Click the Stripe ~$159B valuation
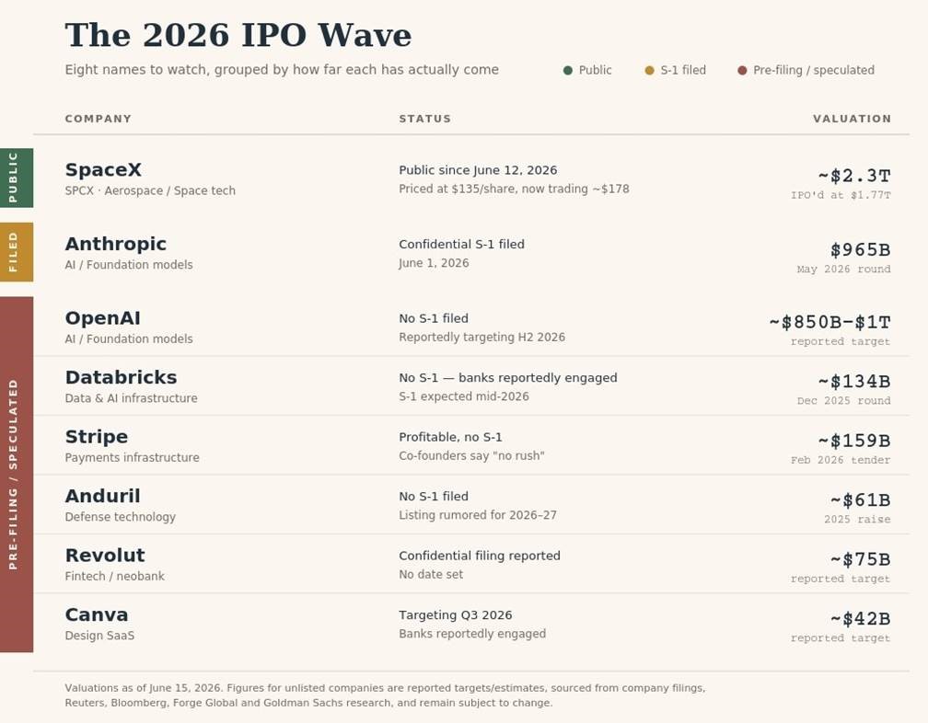Image resolution: width=928 pixels, height=723 pixels. pos(854,441)
